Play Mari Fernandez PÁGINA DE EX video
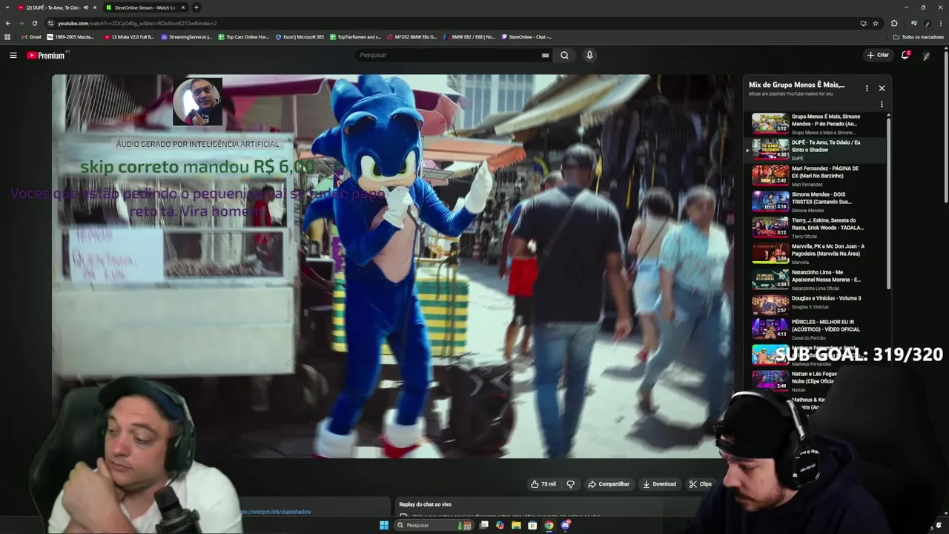 point(816,176)
